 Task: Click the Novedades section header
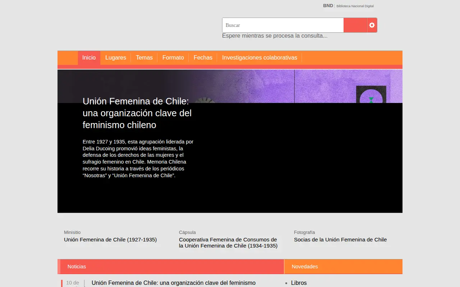(x=343, y=267)
